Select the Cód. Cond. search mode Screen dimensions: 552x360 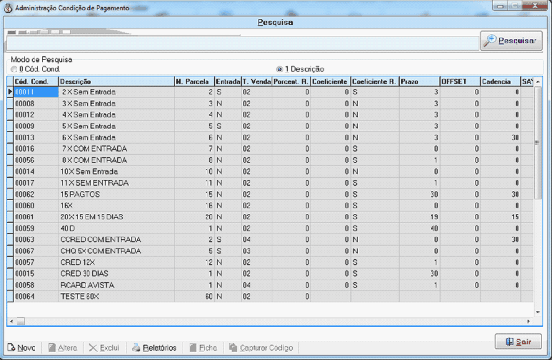click(14, 70)
